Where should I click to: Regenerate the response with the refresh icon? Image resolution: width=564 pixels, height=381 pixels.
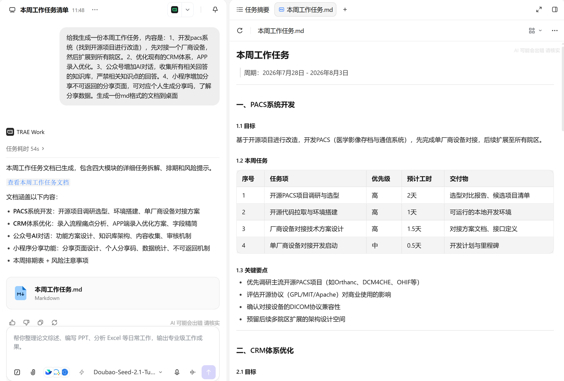coord(55,322)
